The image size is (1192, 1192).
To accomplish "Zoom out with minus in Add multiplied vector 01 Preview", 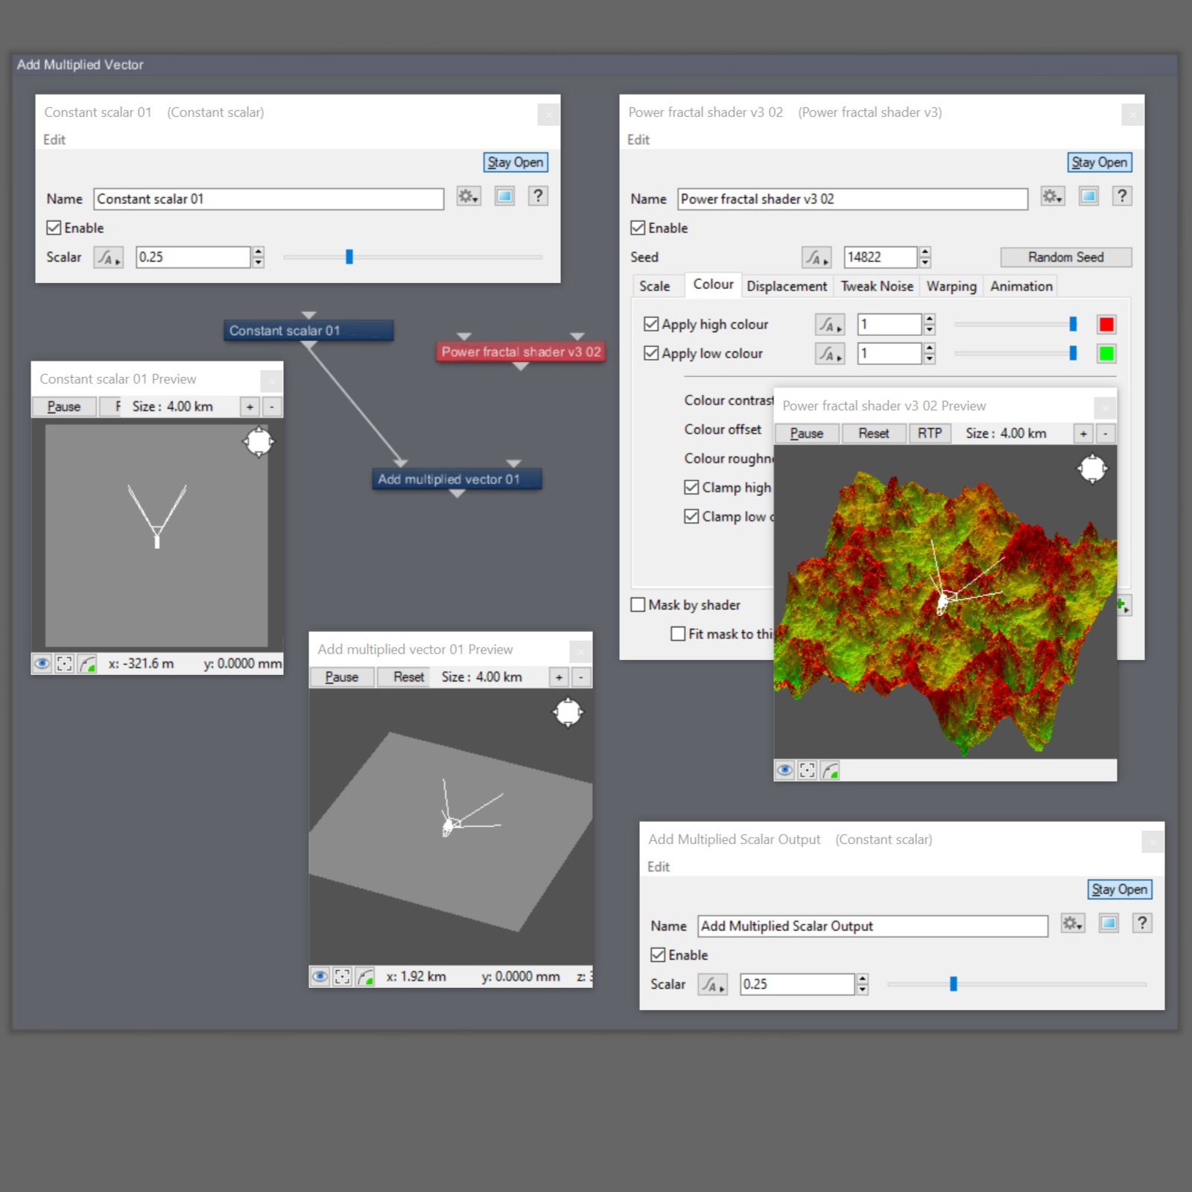I will 581,677.
